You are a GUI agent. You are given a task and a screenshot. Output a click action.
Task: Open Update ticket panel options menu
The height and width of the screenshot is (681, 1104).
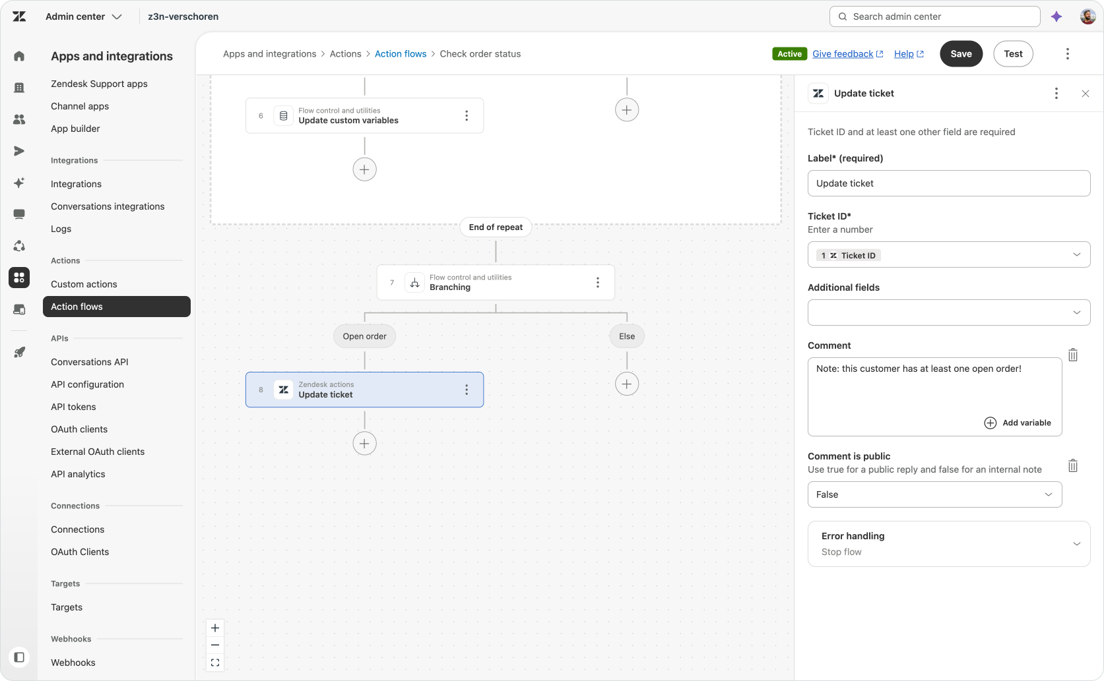click(x=1056, y=94)
